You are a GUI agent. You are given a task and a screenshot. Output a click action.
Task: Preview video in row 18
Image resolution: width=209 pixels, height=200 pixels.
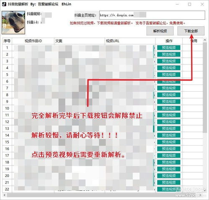tap(169, 162)
